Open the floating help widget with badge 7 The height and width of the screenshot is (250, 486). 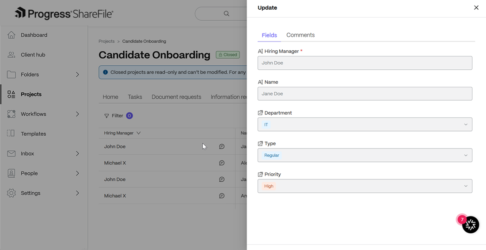pyautogui.click(x=470, y=224)
